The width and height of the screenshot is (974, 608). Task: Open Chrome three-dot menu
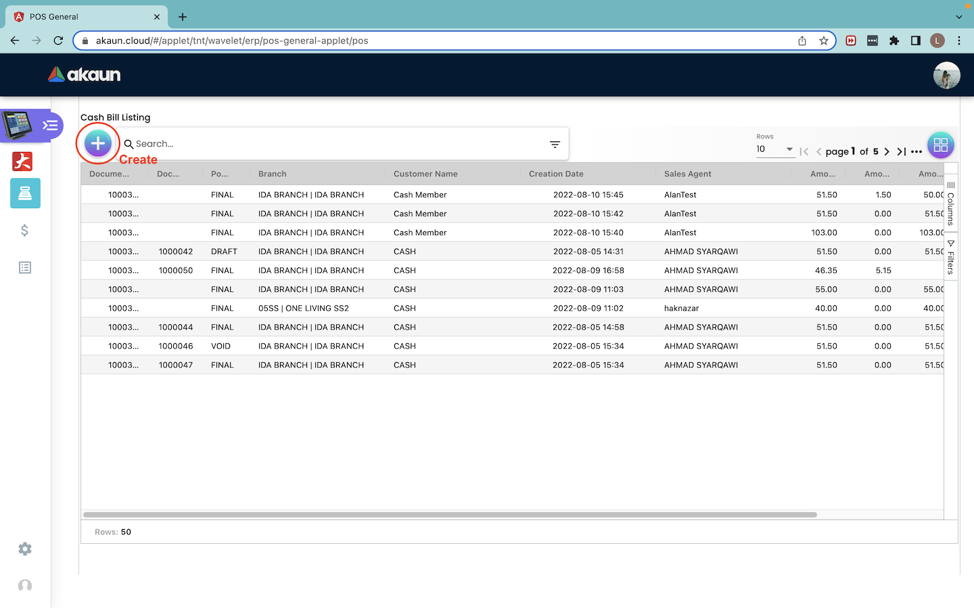[959, 41]
